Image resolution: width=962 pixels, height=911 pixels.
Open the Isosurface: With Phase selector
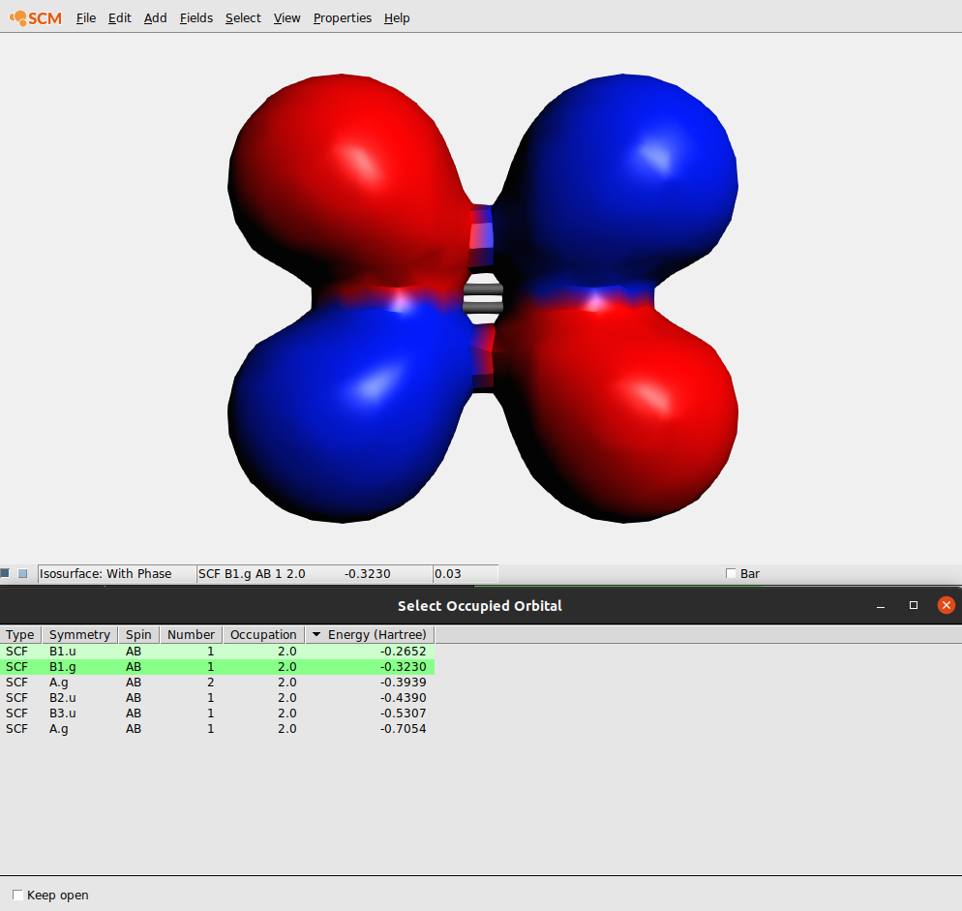(x=114, y=573)
